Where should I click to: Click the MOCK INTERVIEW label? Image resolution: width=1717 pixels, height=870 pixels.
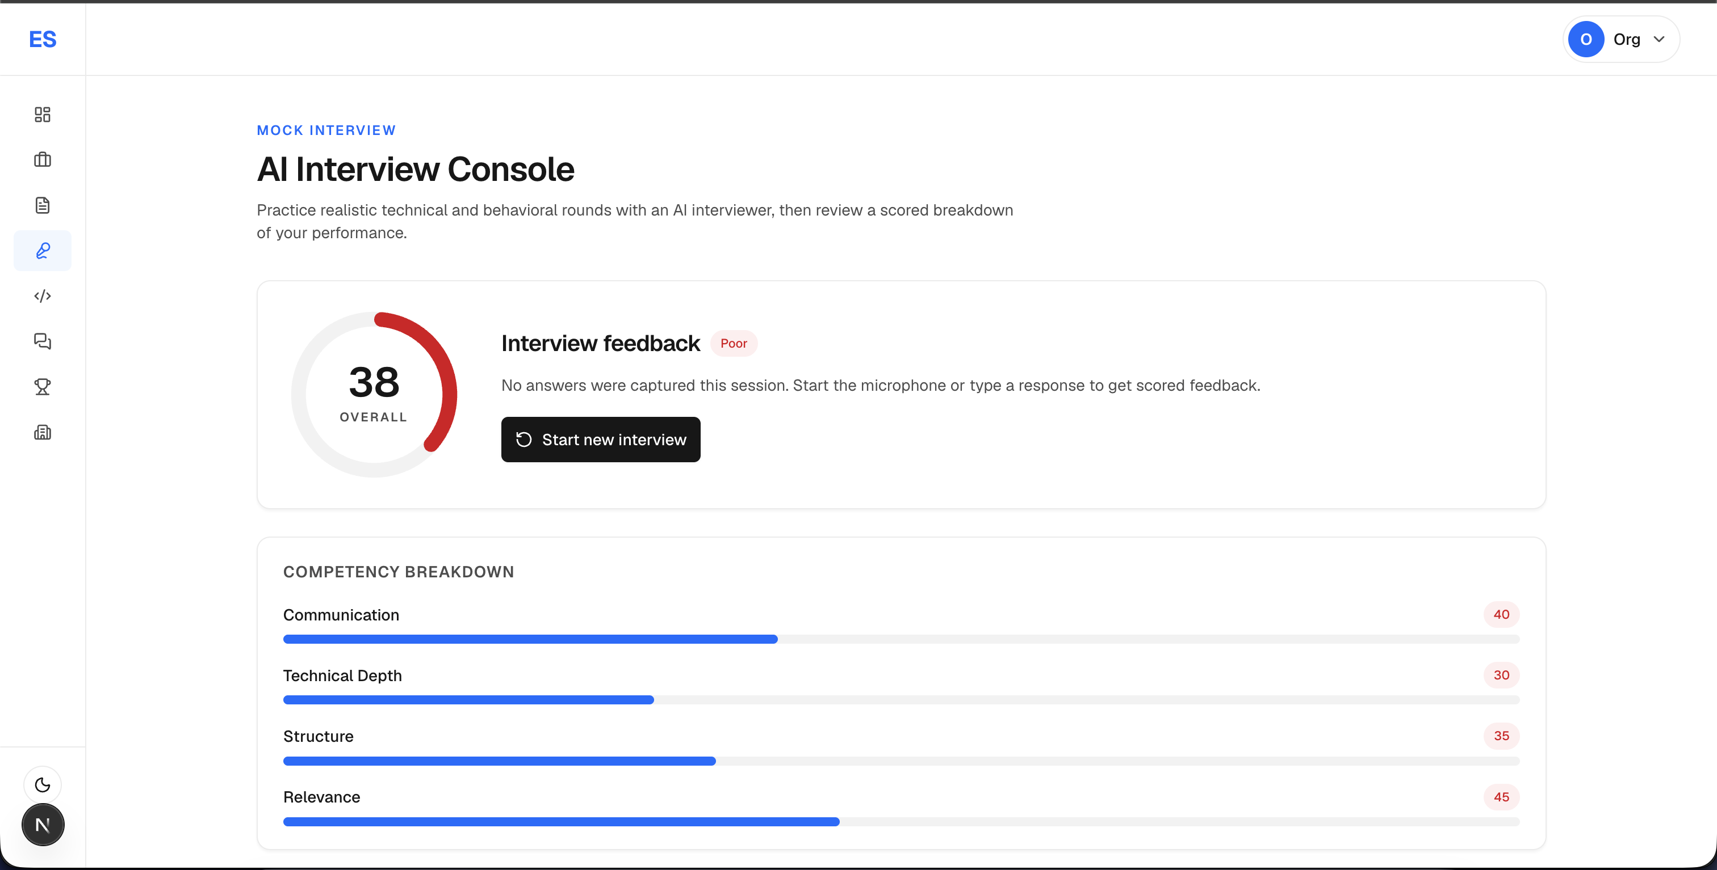pos(326,130)
